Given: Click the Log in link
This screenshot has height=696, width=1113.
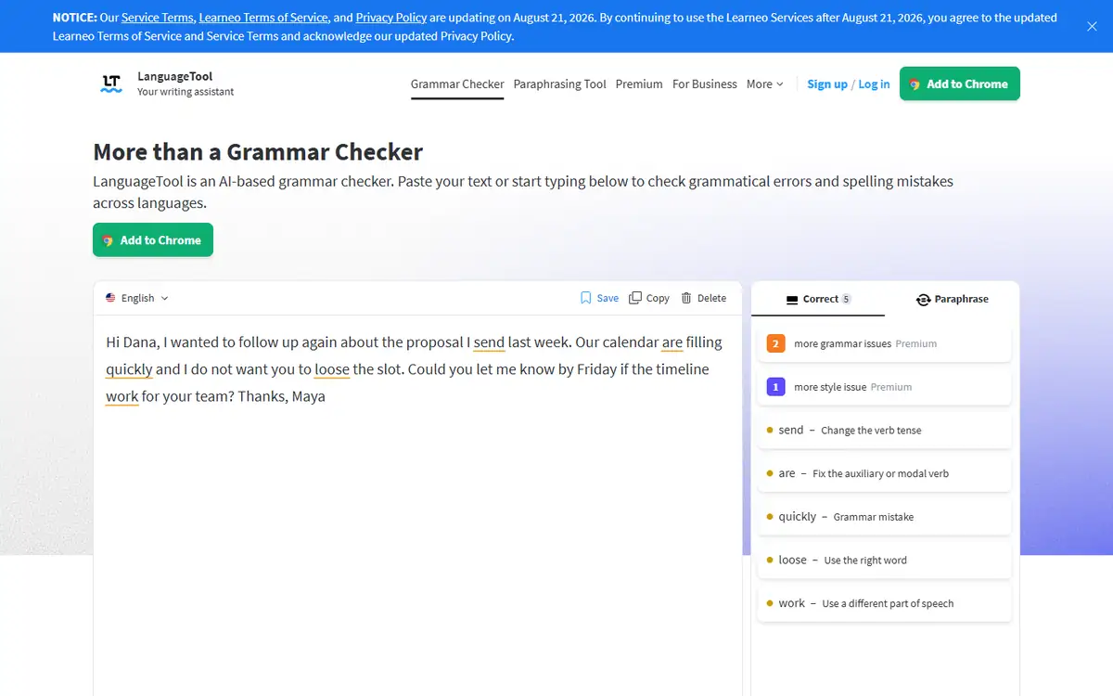Looking at the screenshot, I should 874,84.
